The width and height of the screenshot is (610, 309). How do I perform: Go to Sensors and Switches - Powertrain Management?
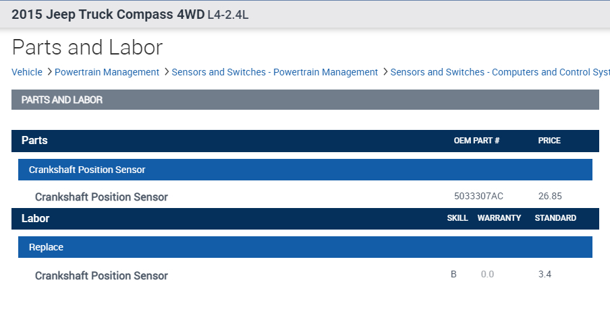(x=275, y=72)
